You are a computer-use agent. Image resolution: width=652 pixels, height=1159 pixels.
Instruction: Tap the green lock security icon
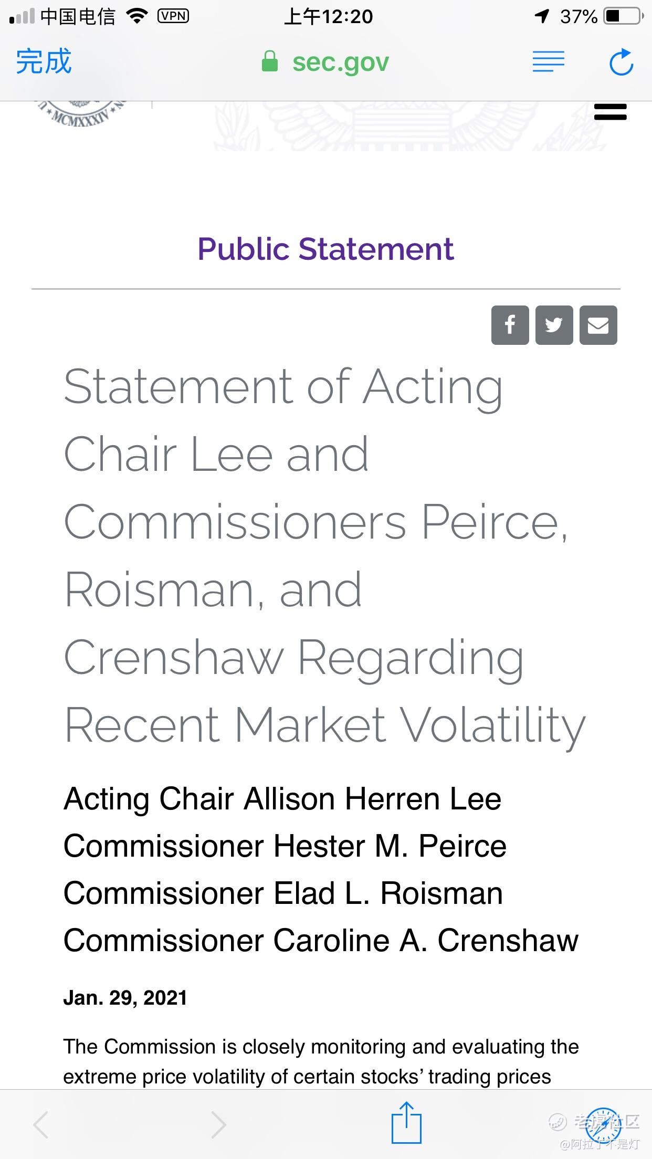[x=269, y=61]
